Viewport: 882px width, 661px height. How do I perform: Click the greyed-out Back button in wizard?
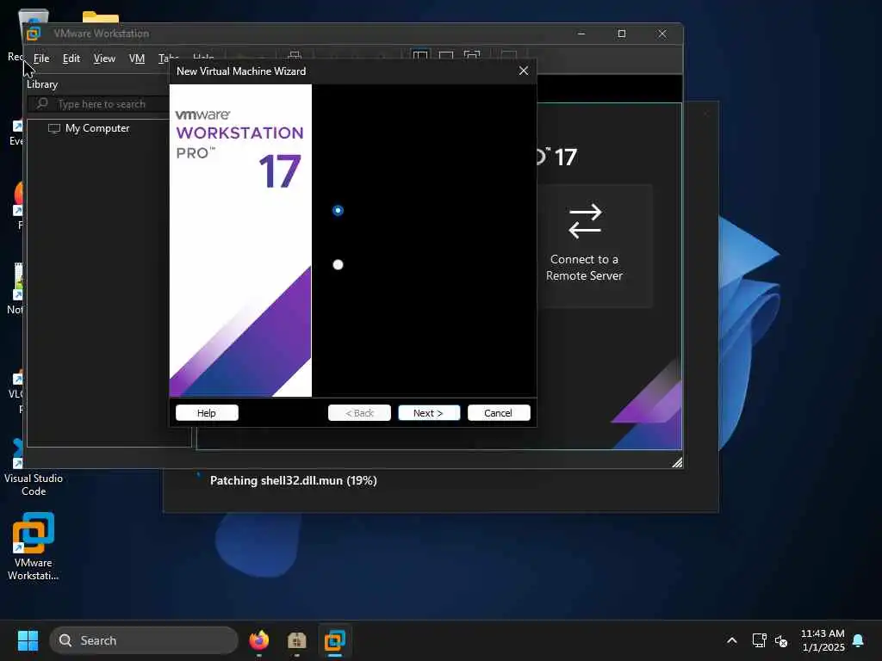point(359,413)
